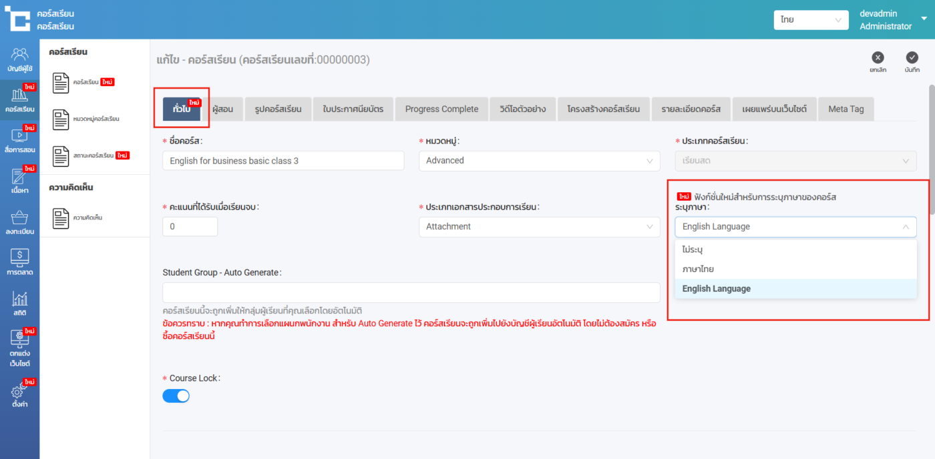The image size is (935, 459).
Task: Switch to the Progress Complete tab
Action: (441, 109)
